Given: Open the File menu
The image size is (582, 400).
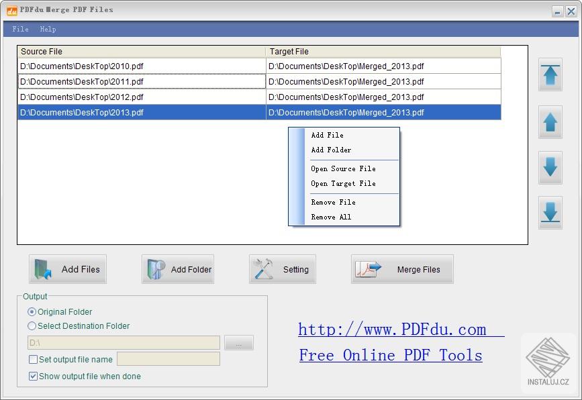Looking at the screenshot, I should tap(20, 29).
